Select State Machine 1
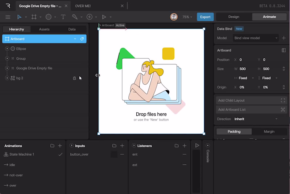Image resolution: width=290 pixels, height=194 pixels. [22, 154]
